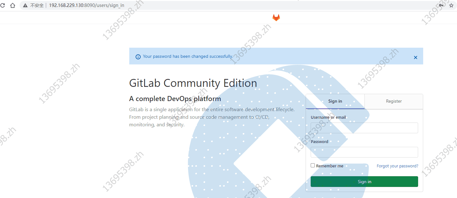Go to browser home icon
The height and width of the screenshot is (198, 457).
tap(13, 5)
